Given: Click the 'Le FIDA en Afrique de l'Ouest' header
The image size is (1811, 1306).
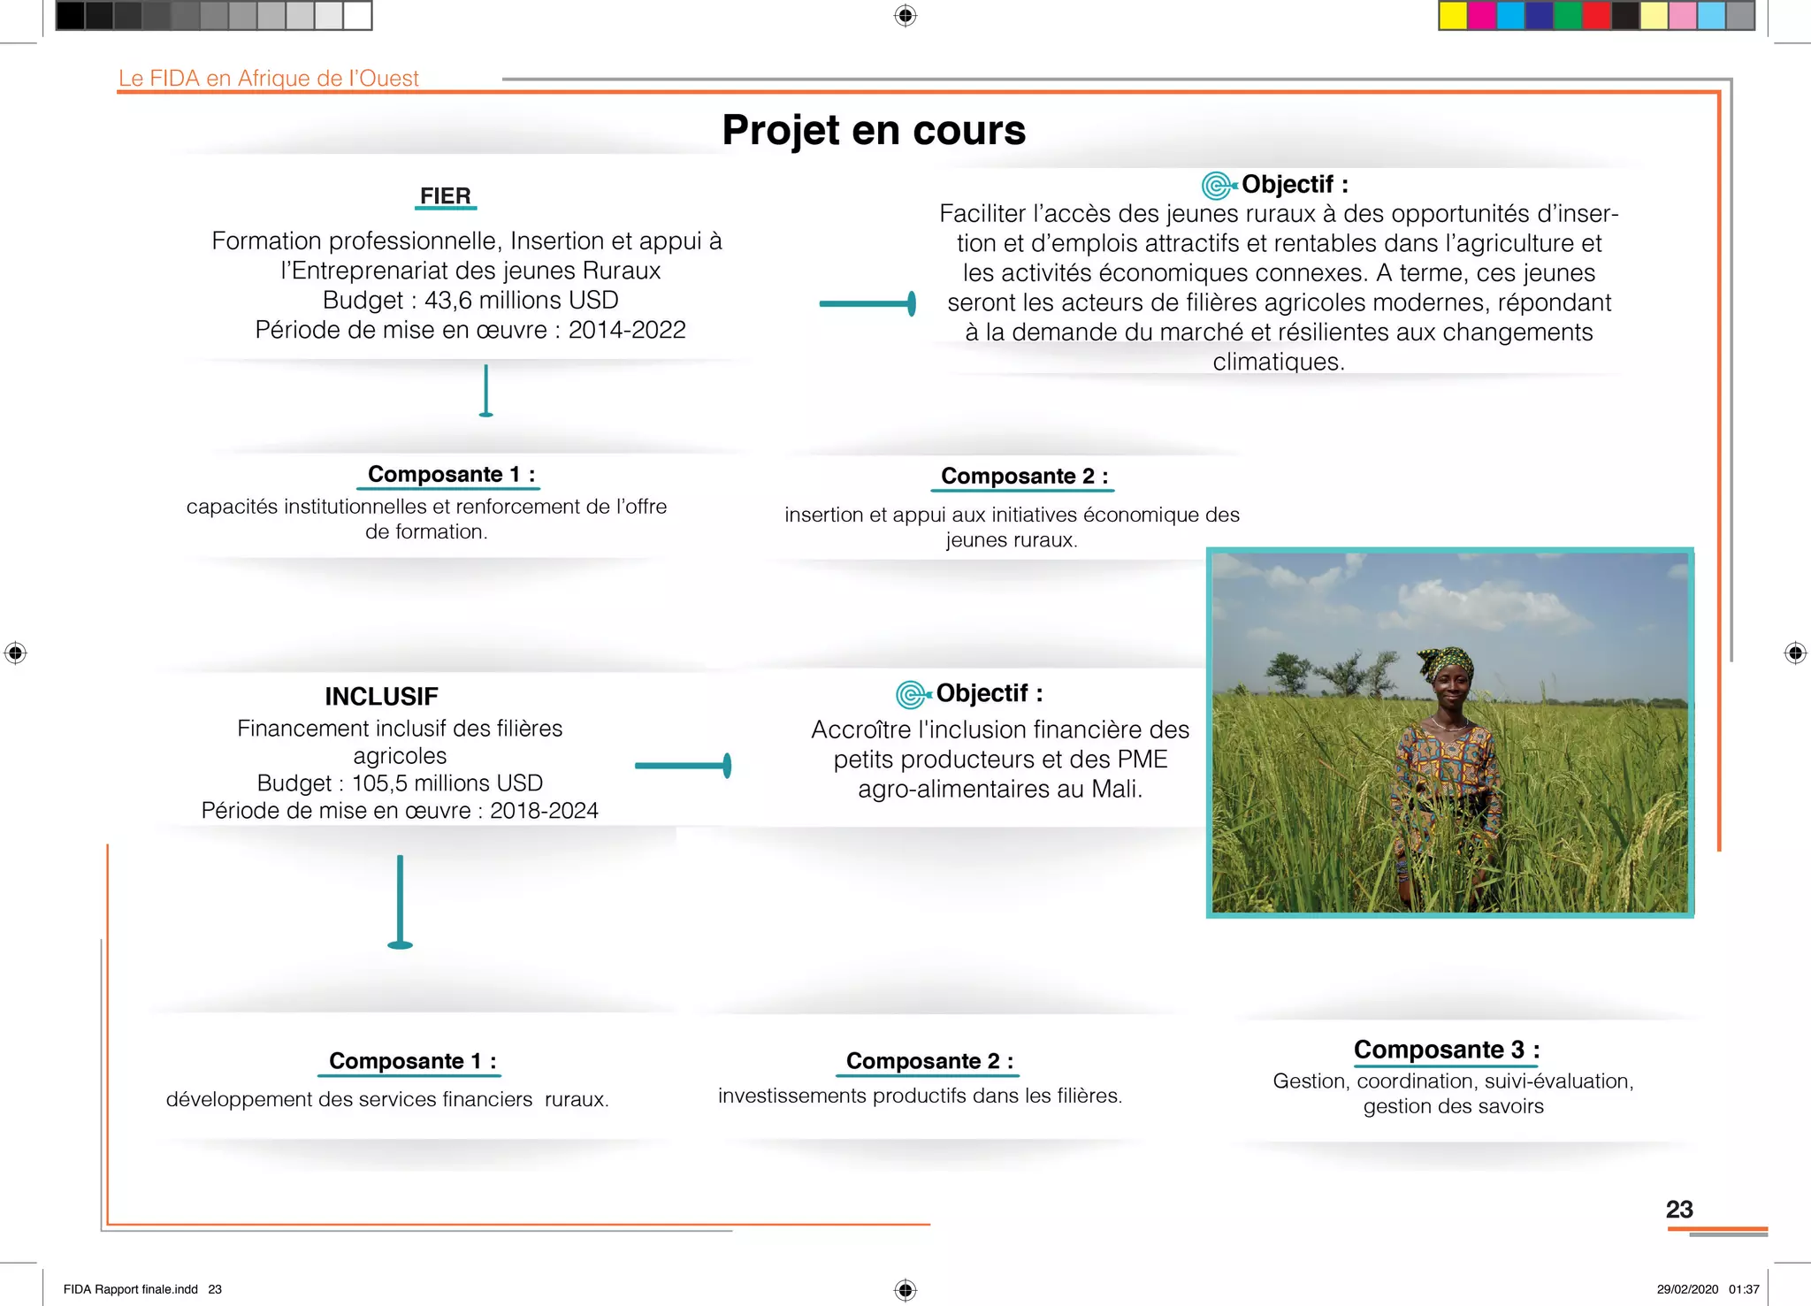Looking at the screenshot, I should 269,78.
